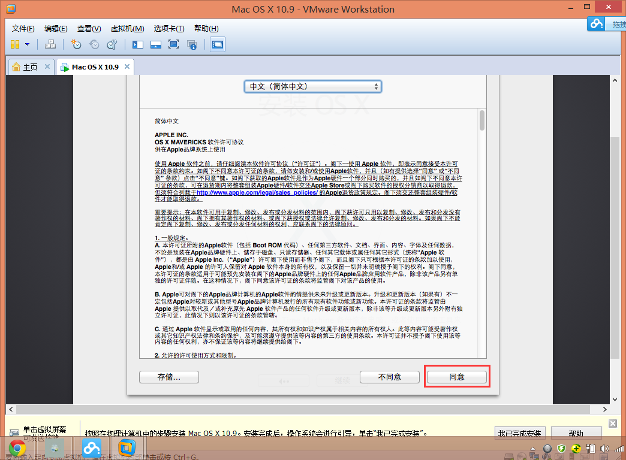Image resolution: width=626 pixels, height=460 pixels.
Task: Click the highlighted console view toolbar icon
Action: coord(218,44)
